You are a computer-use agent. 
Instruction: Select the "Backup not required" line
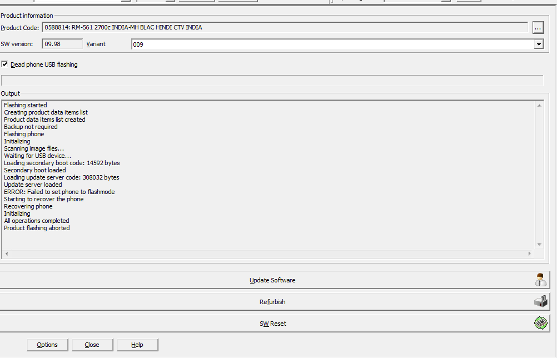point(31,127)
